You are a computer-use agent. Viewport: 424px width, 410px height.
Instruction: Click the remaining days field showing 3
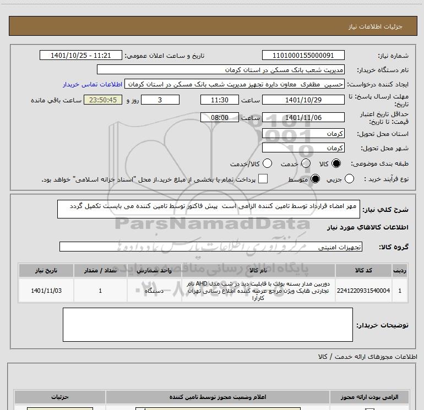click(160, 100)
